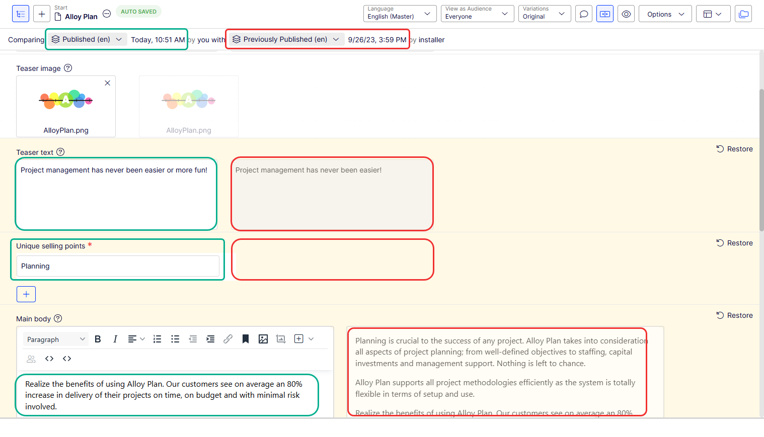
Task: Click the insert link chain icon
Action: click(x=228, y=339)
